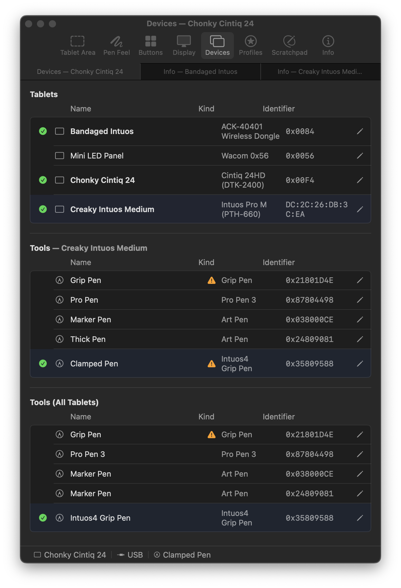The width and height of the screenshot is (401, 588).
Task: Click pencil icon for Clamped Pen row
Action: pos(360,364)
